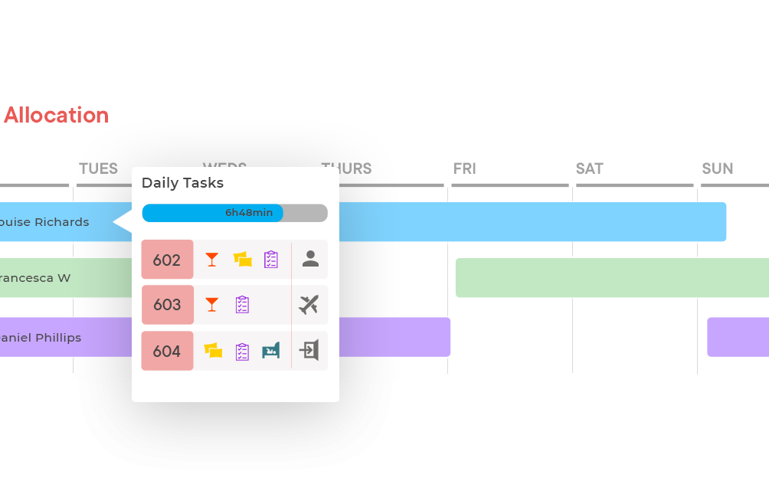The width and height of the screenshot is (769, 481).
Task: Select the FRI day column header
Action: click(x=464, y=169)
